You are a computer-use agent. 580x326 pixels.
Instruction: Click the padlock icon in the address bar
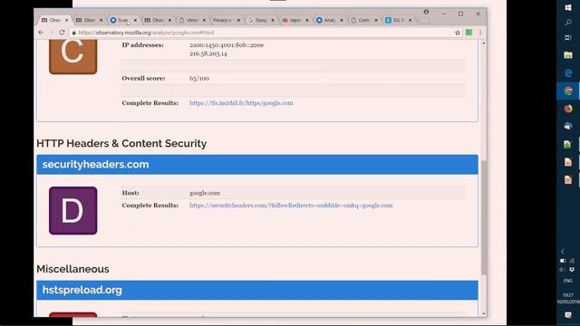click(74, 33)
